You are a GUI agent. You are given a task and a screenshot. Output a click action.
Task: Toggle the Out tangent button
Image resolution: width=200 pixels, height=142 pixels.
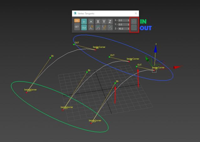[x=84, y=28]
